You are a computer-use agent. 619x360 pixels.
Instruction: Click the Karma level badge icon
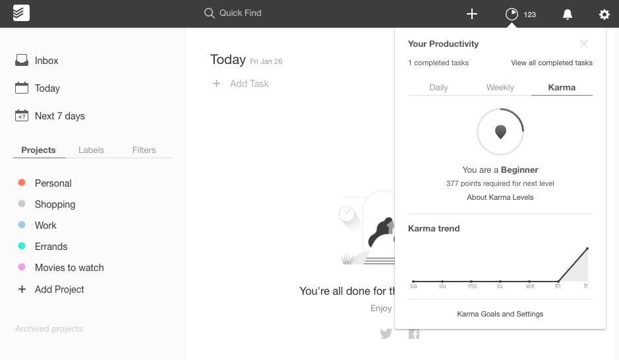click(x=500, y=132)
